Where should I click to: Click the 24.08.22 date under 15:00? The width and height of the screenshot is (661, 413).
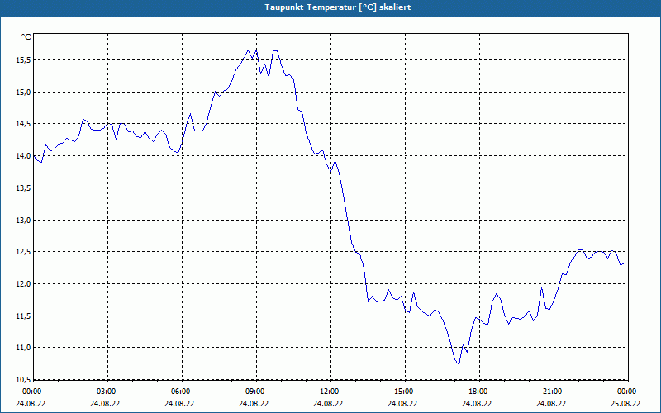click(x=402, y=404)
